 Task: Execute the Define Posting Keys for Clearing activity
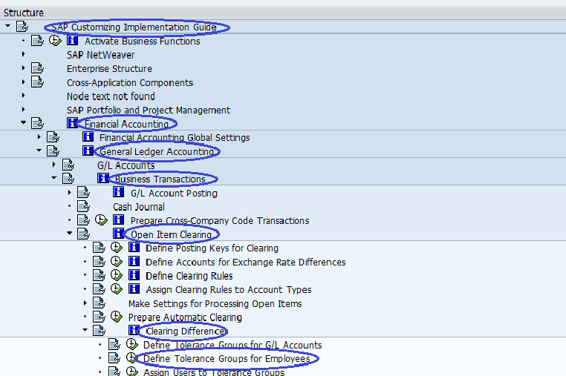point(117,247)
